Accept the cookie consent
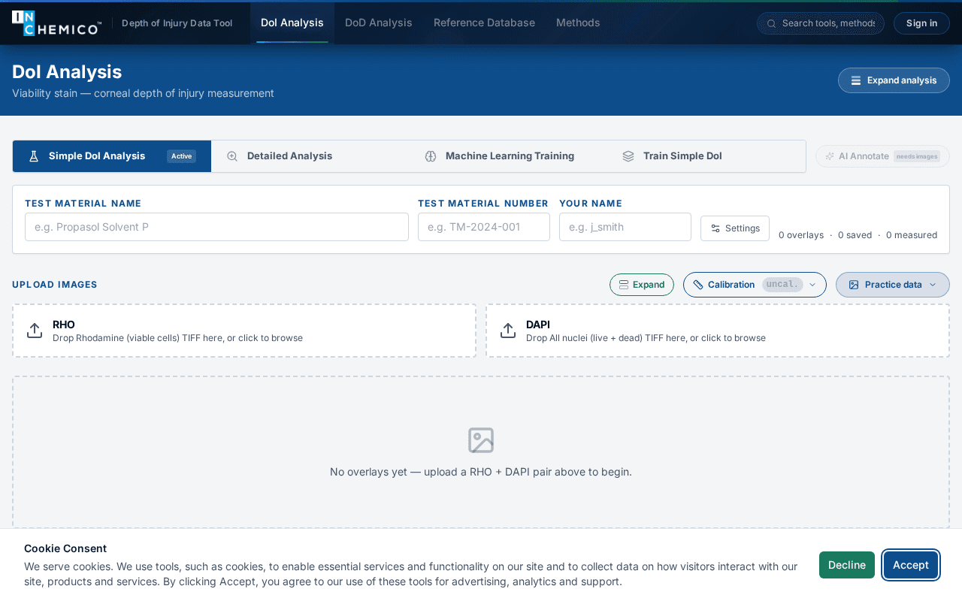Screen dimensions: 962x601 point(911,565)
